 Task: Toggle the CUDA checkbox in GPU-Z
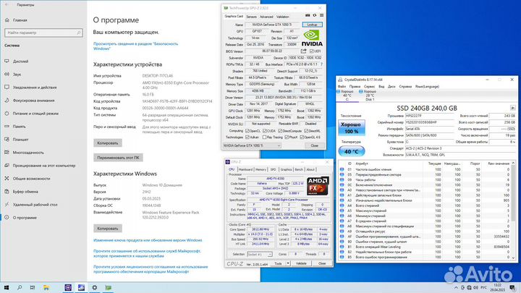(x=265, y=131)
